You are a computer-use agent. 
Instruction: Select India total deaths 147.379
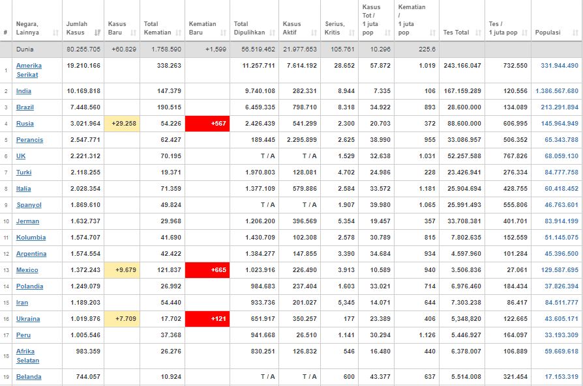tap(169, 91)
